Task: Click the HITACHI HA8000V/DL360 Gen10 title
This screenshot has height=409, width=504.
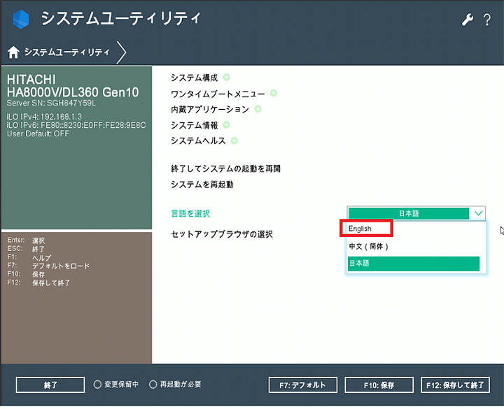Action: click(x=73, y=86)
